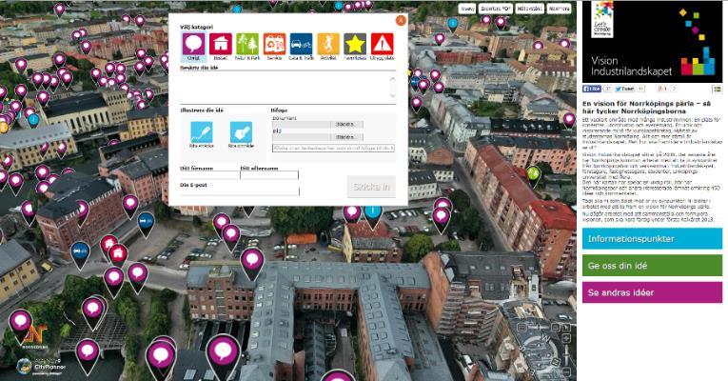Click the CityPlanner logo on the map
Screen dimensions: 728x381
point(41,367)
